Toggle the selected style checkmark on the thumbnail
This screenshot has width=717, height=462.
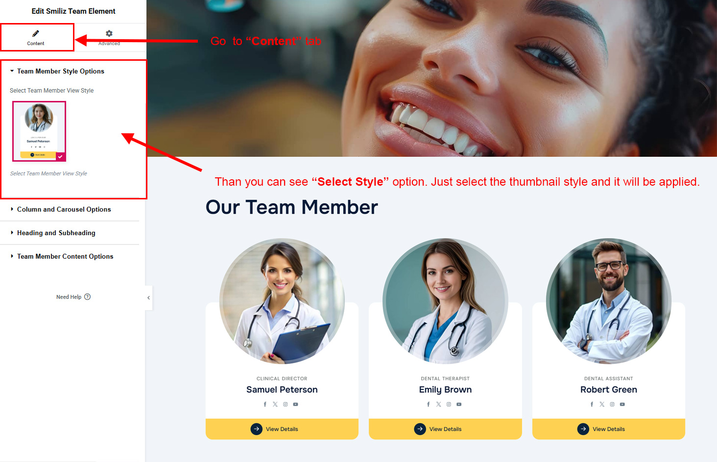point(60,157)
